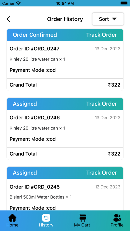Open the My Cart icon
The image size is (130, 231).
[82, 218]
